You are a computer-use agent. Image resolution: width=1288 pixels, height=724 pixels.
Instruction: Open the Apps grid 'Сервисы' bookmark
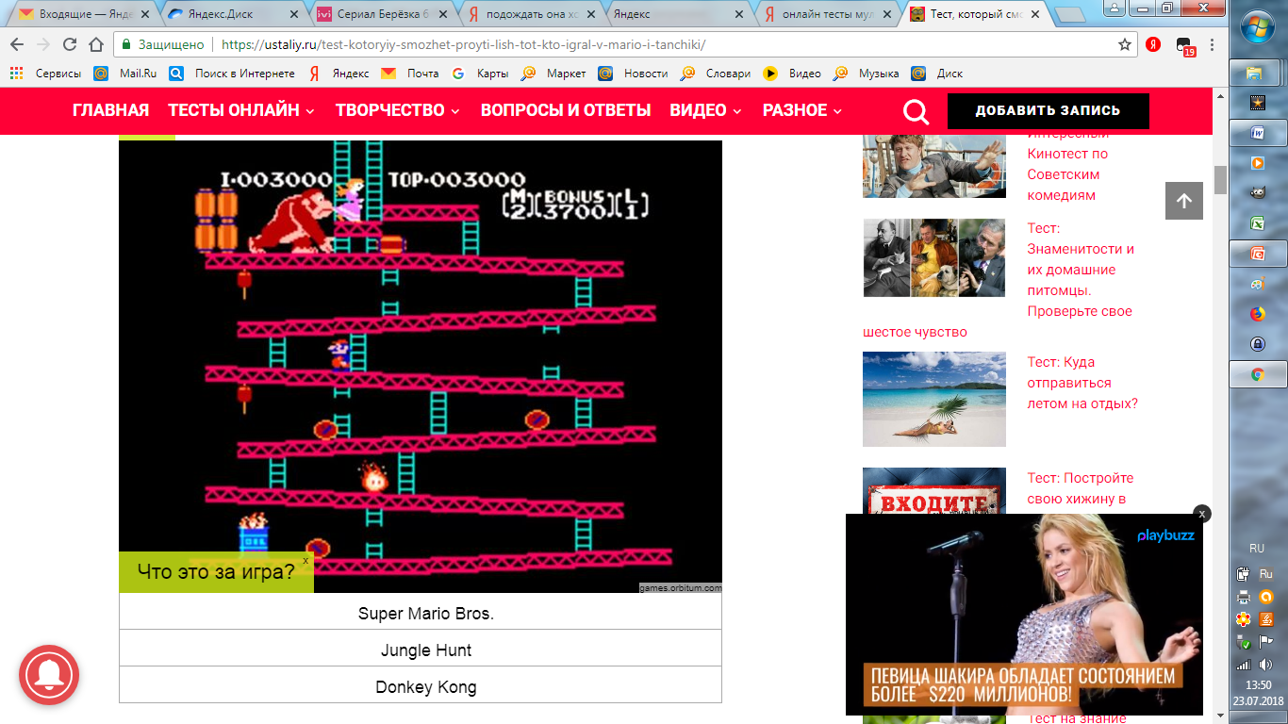47,73
